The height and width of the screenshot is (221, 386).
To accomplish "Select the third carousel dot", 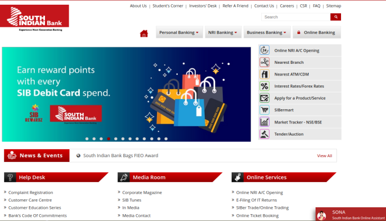I will click(101, 139).
